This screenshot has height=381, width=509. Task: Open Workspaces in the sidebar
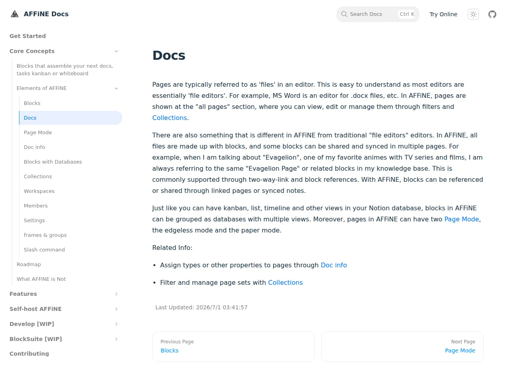click(39, 191)
